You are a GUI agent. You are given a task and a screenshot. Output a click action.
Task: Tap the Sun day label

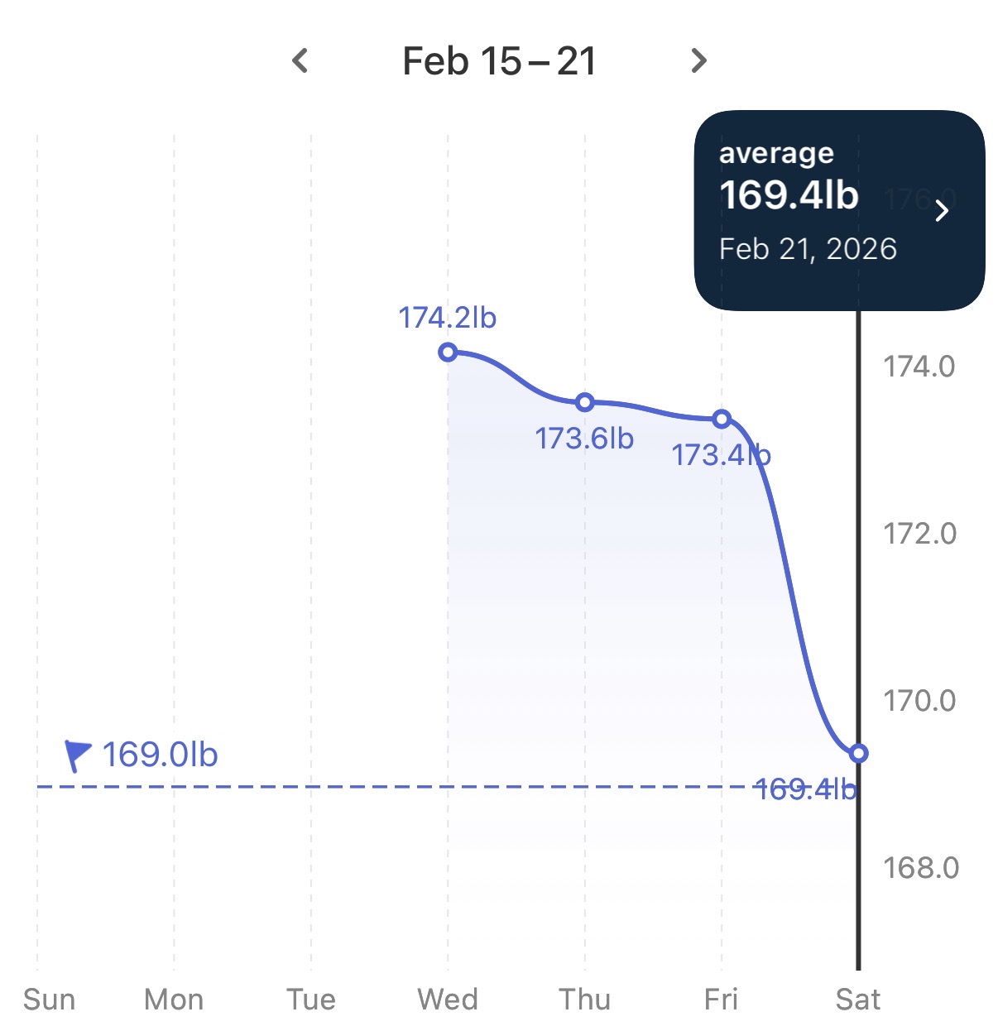click(49, 1000)
